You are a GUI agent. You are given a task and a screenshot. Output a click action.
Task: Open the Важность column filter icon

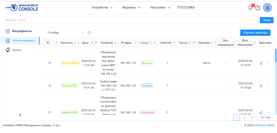(78, 43)
